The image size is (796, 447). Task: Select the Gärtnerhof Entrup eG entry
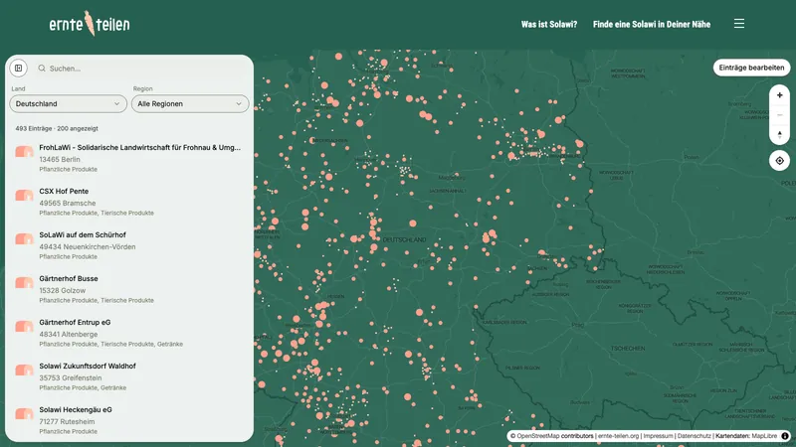pyautogui.click(x=129, y=332)
